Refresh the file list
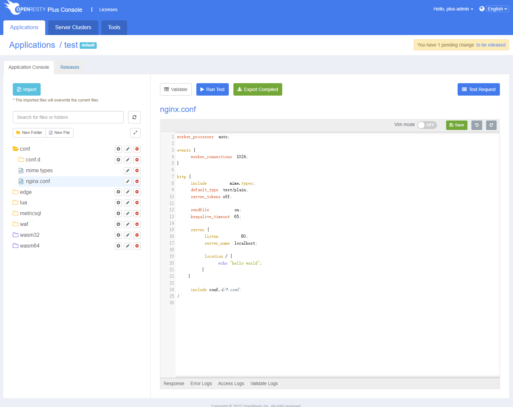The height and width of the screenshot is (407, 513). (134, 117)
